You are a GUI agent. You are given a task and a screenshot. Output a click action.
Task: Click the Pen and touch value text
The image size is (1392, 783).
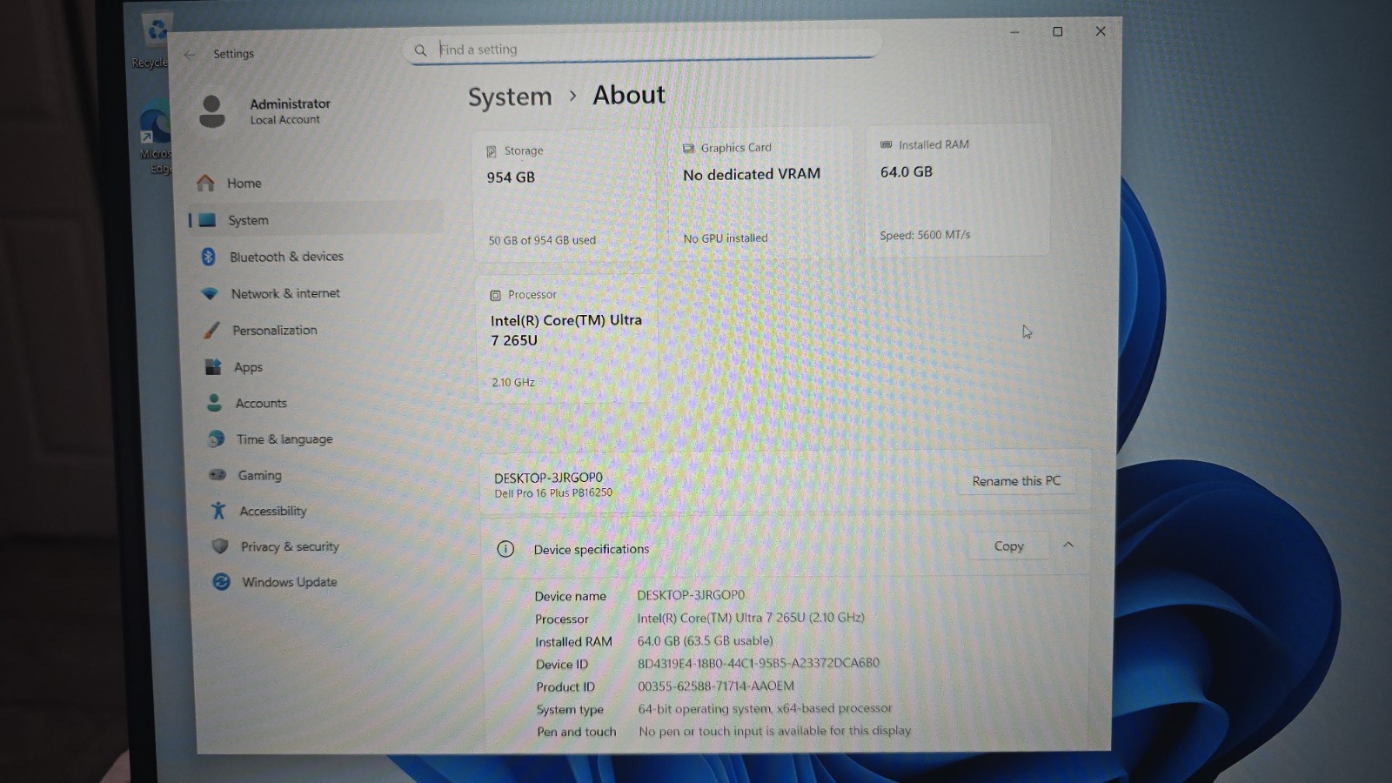point(774,731)
